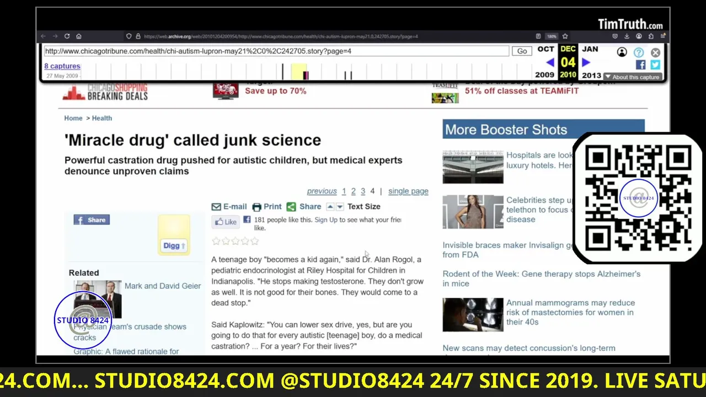706x397 pixels.
Task: Click the Facebook Share button in sidebar
Action: click(92, 219)
